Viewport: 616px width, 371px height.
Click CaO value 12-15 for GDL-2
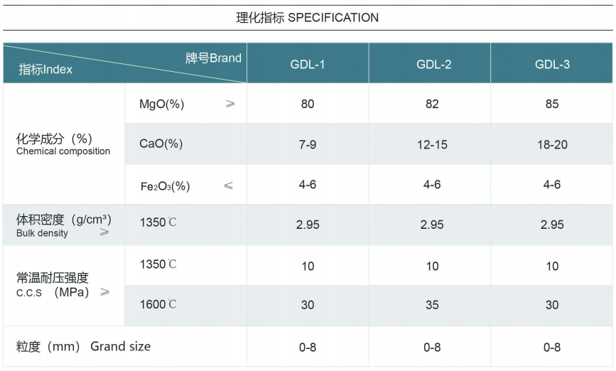point(432,144)
